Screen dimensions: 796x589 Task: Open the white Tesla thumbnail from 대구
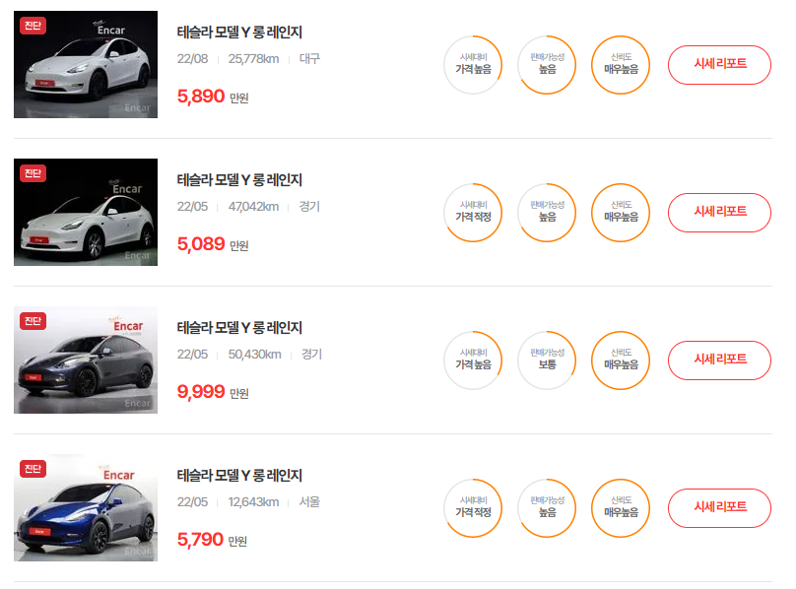click(x=86, y=64)
